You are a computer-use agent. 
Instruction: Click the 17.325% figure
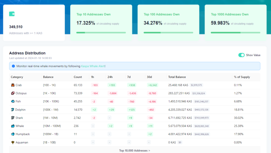pyautogui.click(x=86, y=23)
